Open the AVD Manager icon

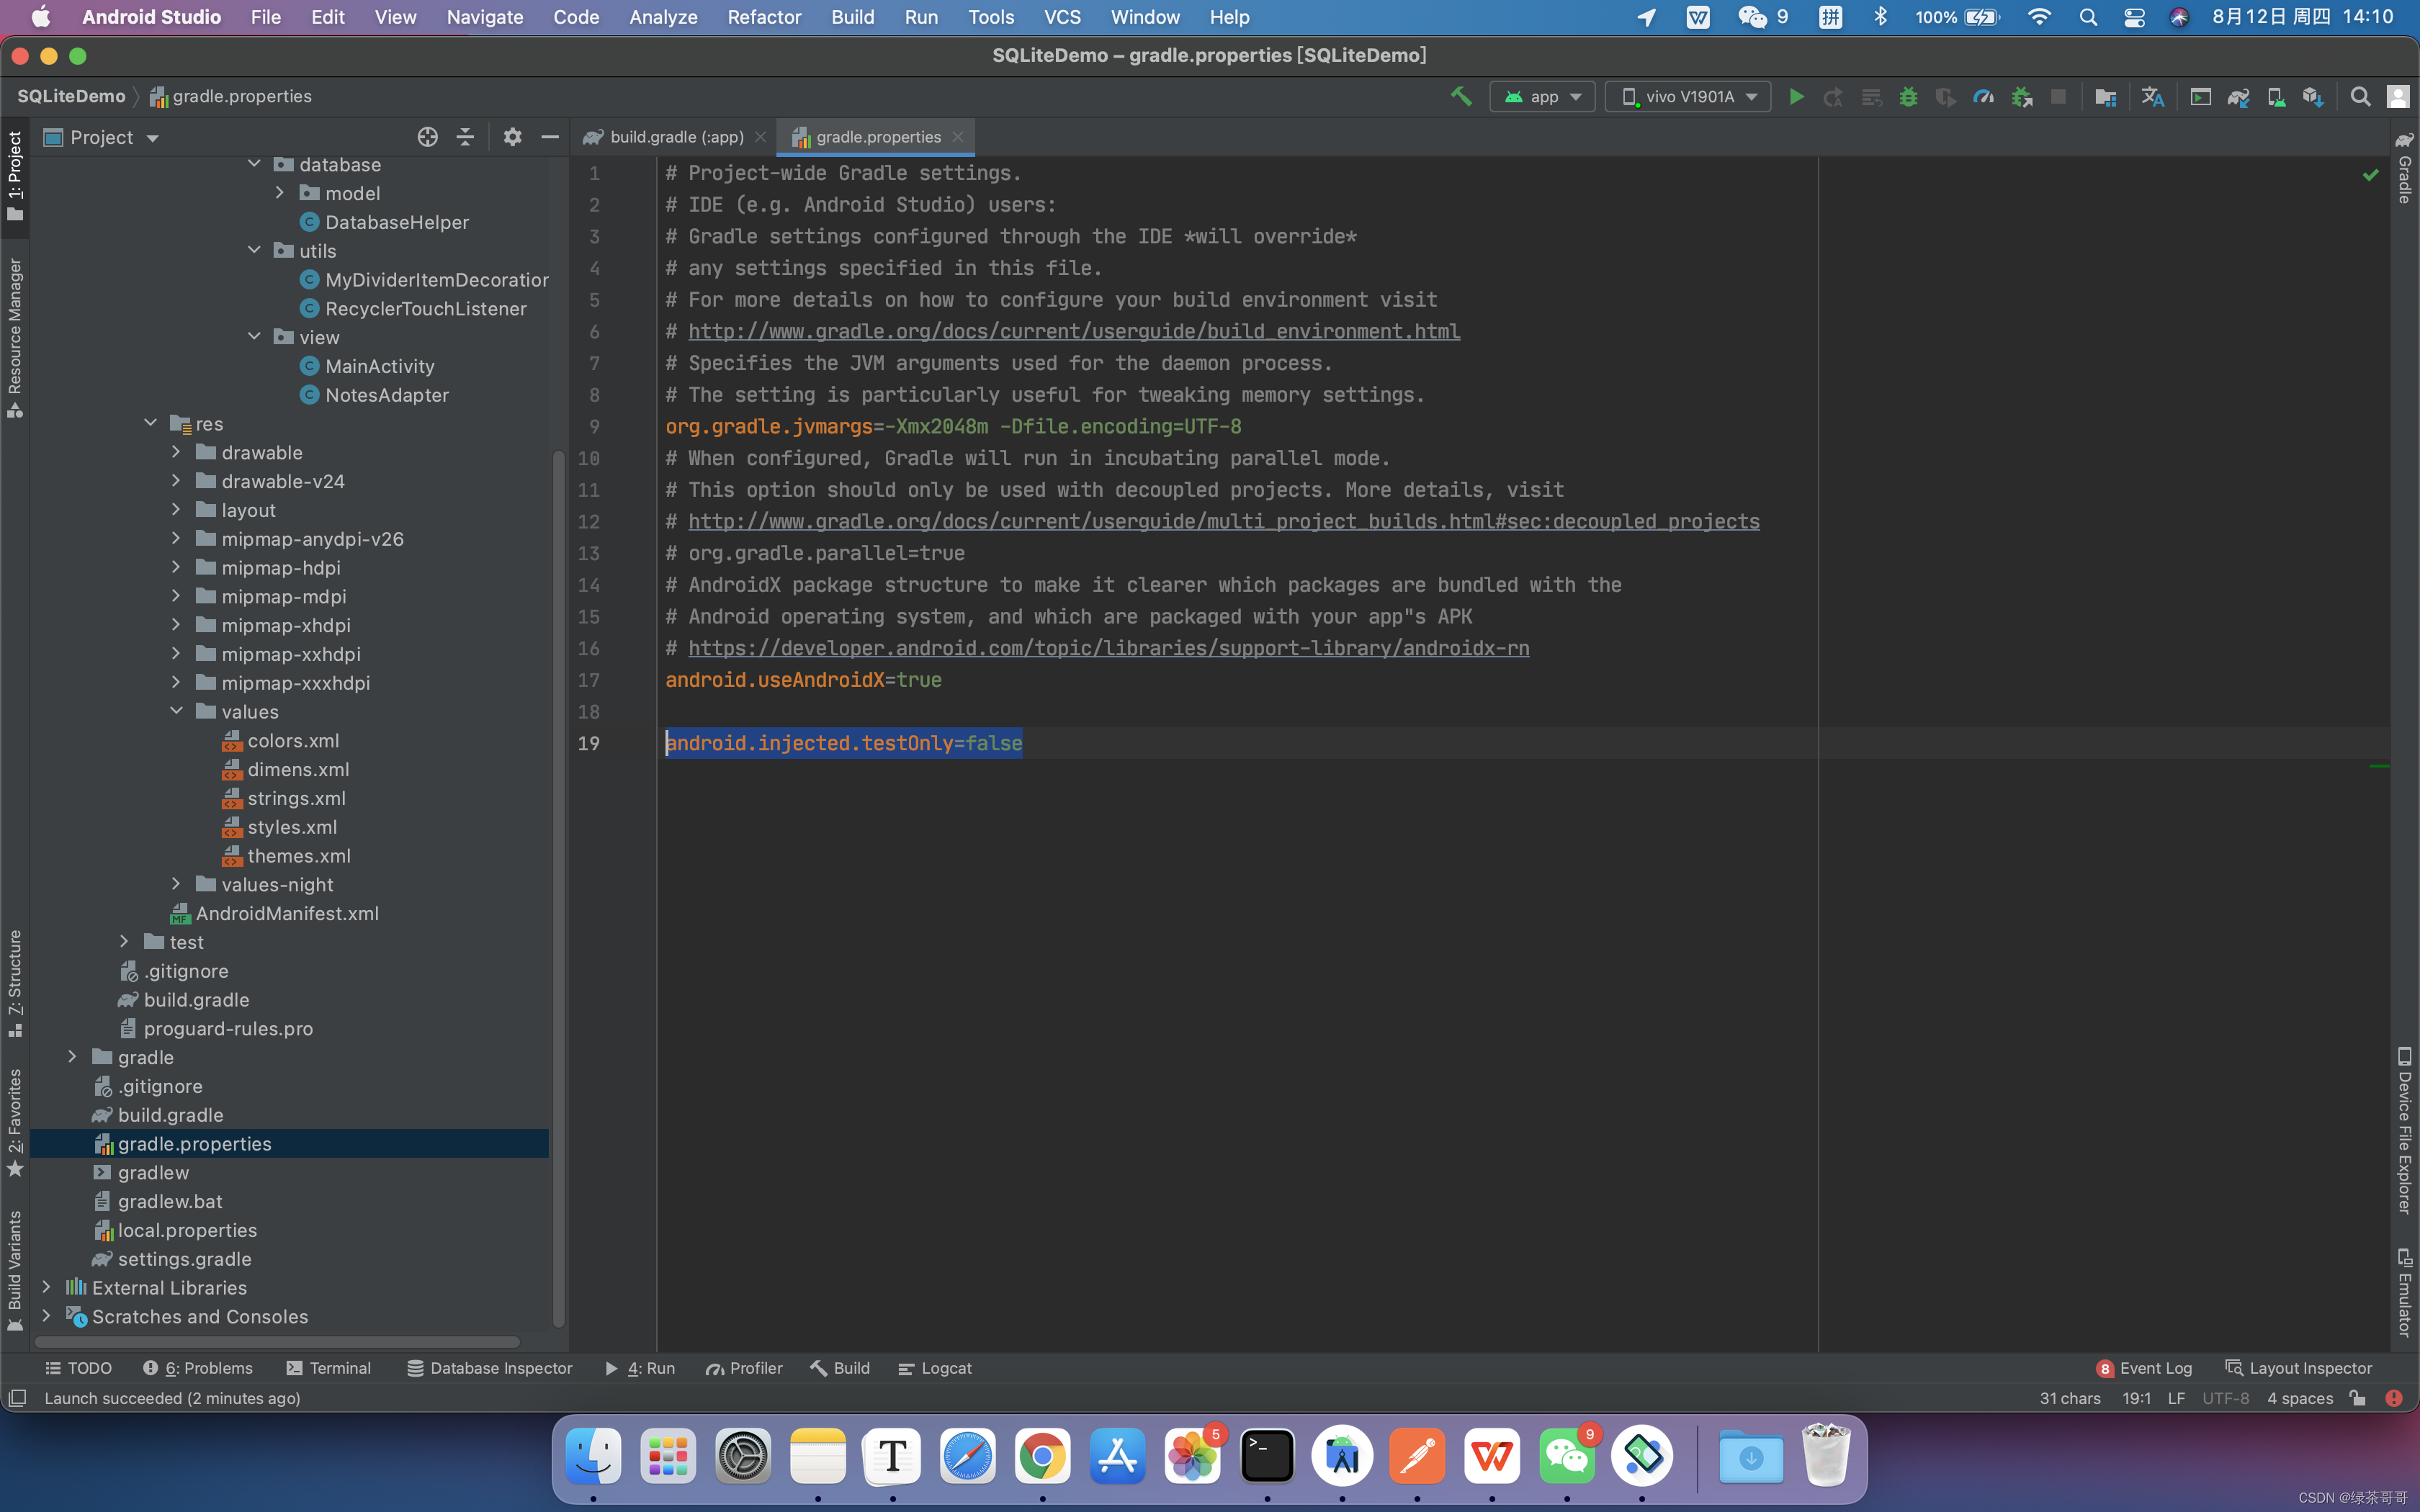[2275, 96]
